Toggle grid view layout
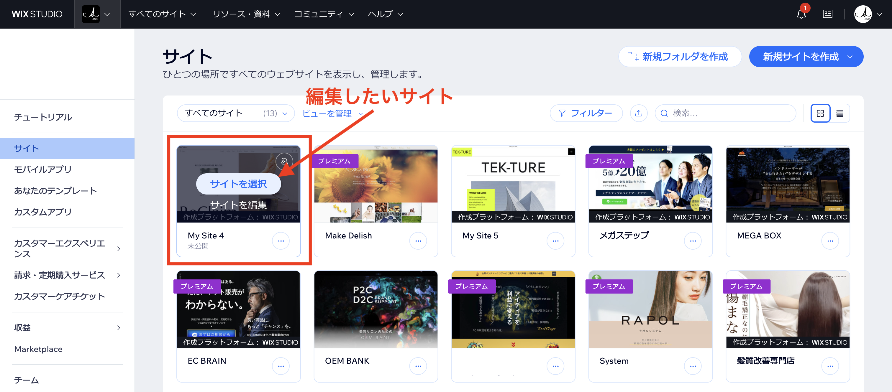The image size is (892, 392). click(820, 113)
